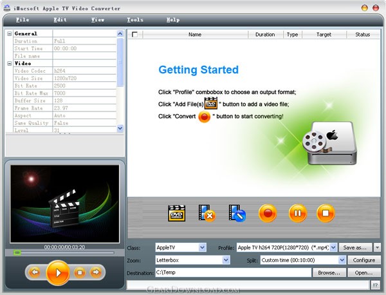The image size is (386, 295).
Task: Minimize the window with the orange button
Action: (364, 8)
